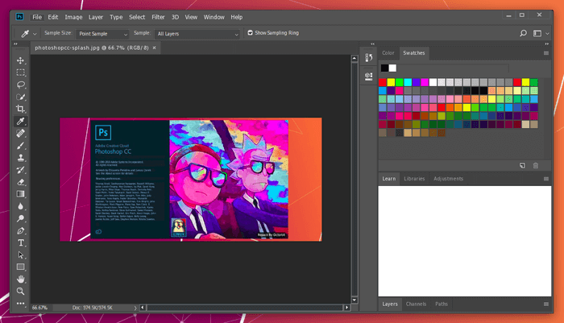Viewport: 564px width, 323px height.
Task: Expand the toolbox with double-arrow
Action: (15, 43)
